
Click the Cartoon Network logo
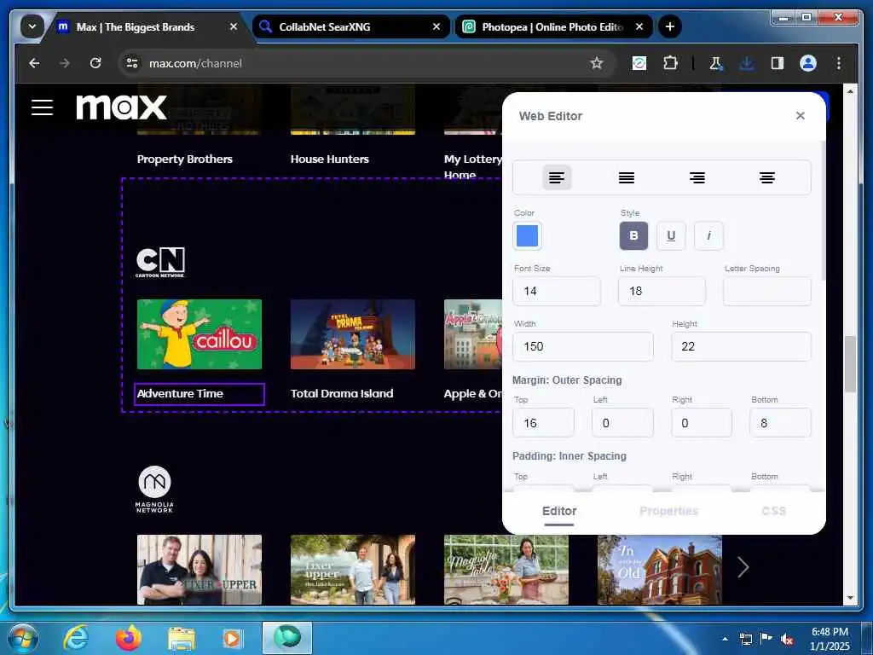click(160, 263)
